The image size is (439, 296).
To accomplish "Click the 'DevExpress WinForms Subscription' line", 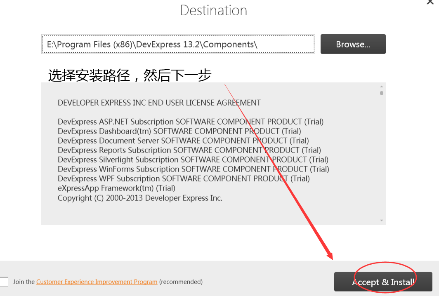I will click(194, 169).
